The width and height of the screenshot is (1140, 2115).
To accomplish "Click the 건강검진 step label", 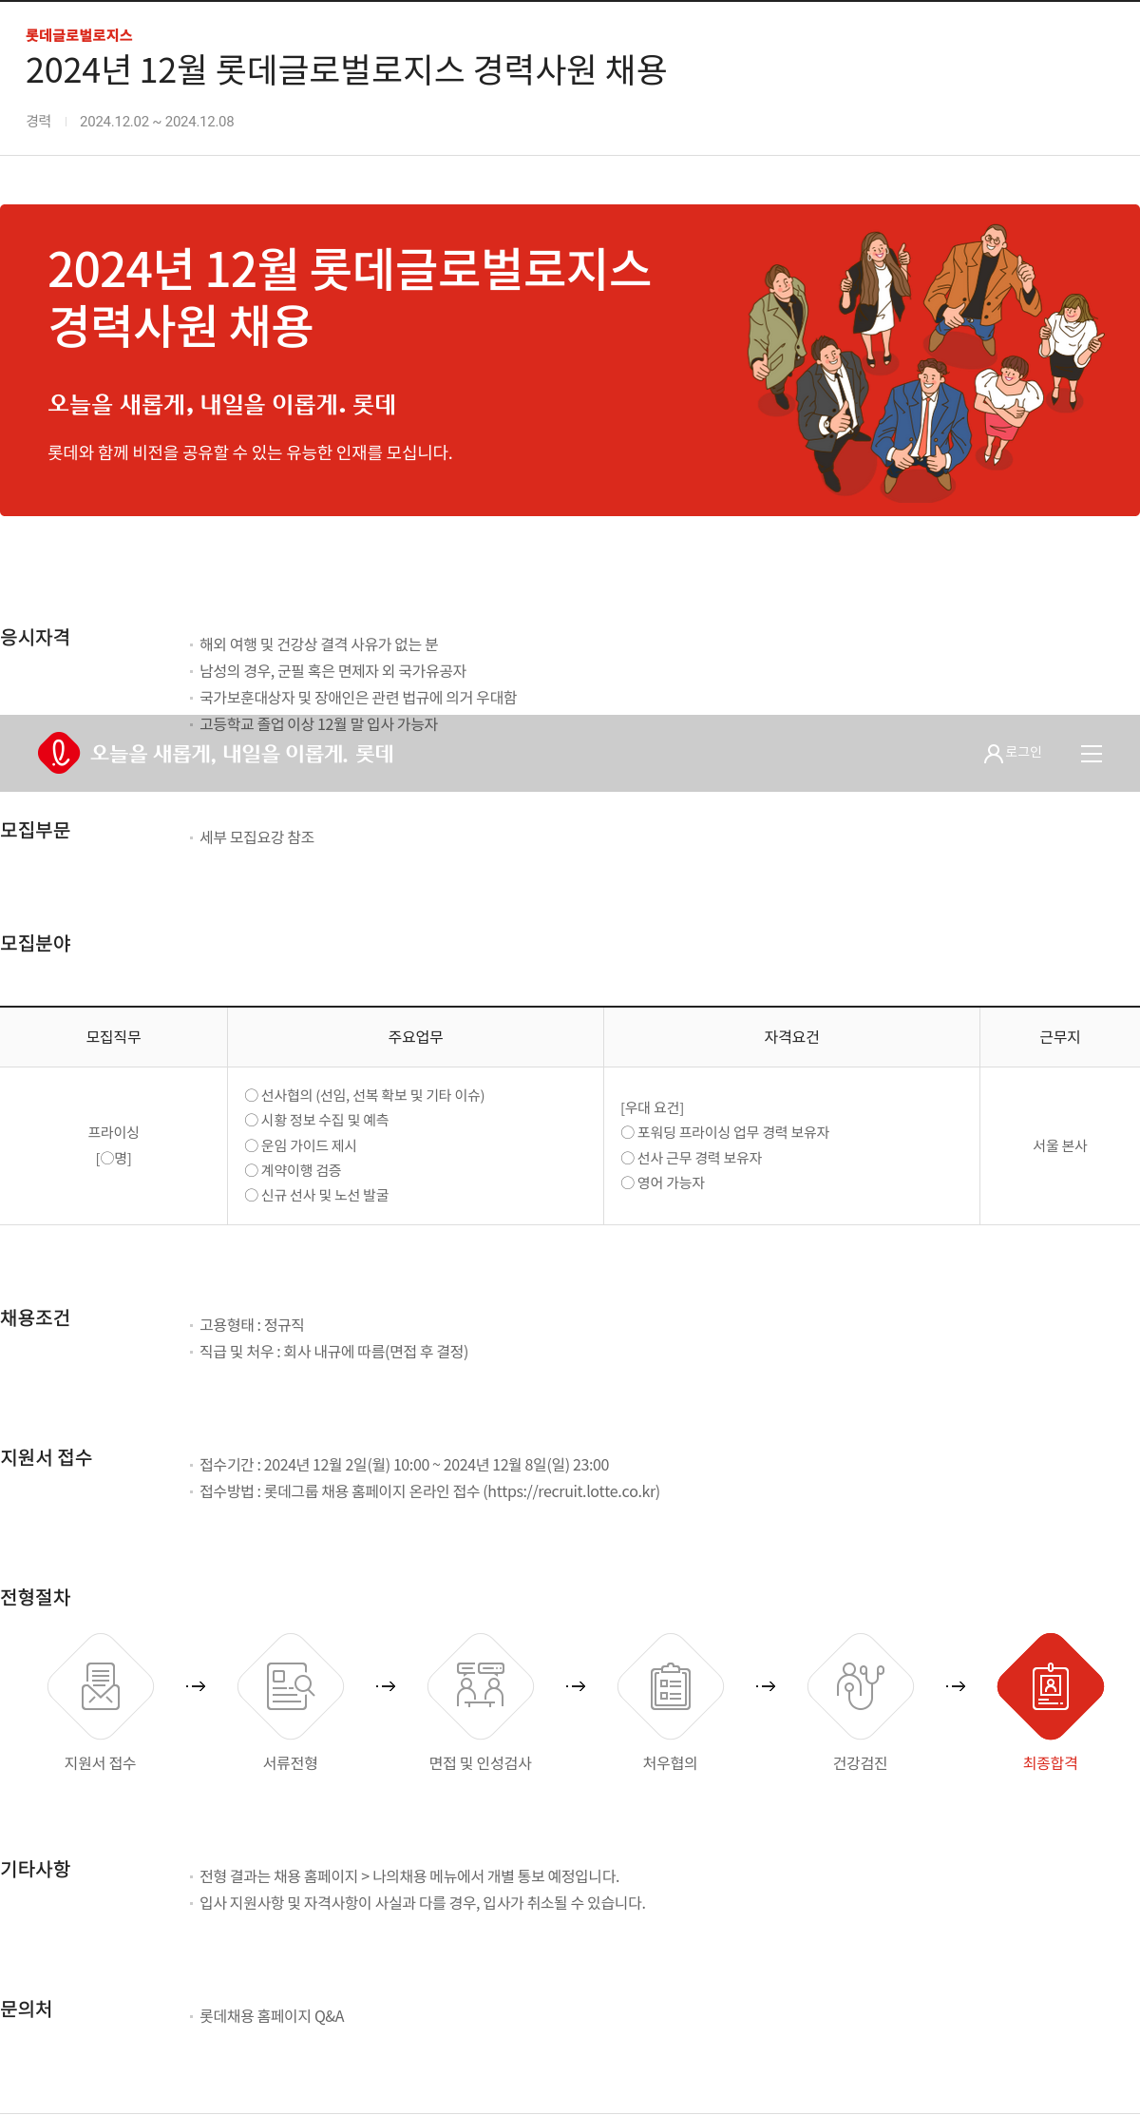I will coord(861,1763).
